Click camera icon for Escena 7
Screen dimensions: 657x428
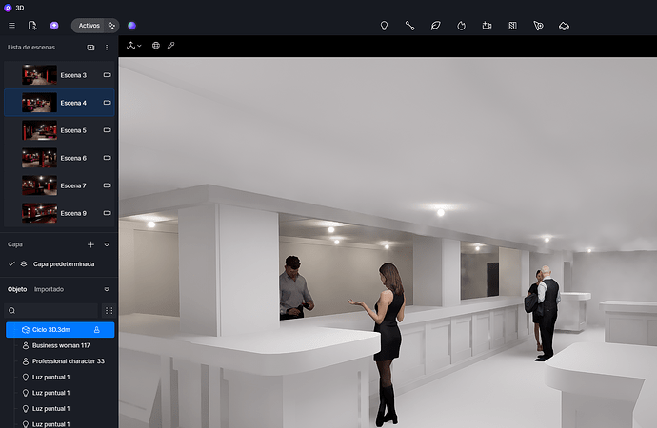(108, 185)
